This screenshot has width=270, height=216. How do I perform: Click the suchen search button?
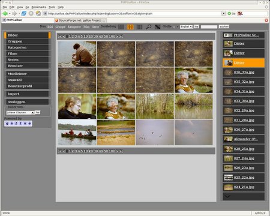click(x=224, y=26)
